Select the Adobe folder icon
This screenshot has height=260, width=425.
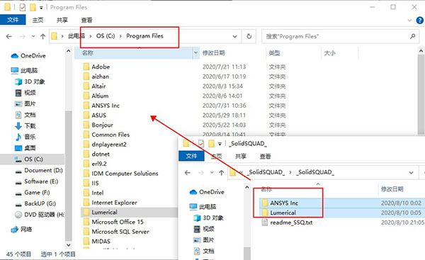pyautogui.click(x=86, y=67)
